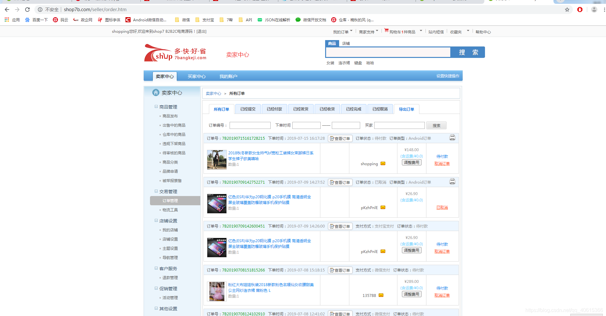Click the 调整费用 button on the ¥148.00 order
The width and height of the screenshot is (606, 316).
point(411,162)
